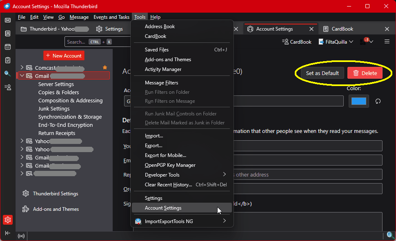
Task: Select Import... in Tools menu
Action: click(182, 136)
